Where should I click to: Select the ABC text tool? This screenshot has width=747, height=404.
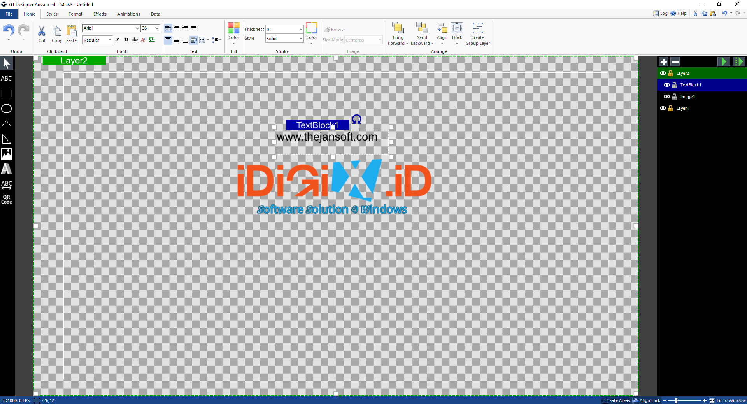[x=7, y=78]
